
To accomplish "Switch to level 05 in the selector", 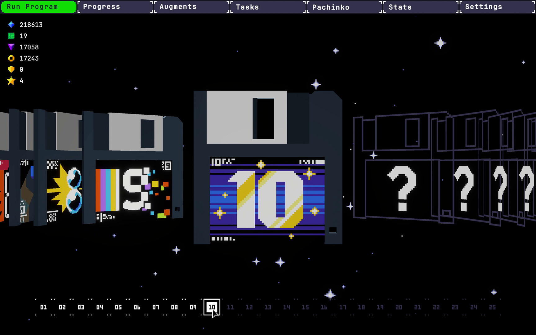I will click(118, 307).
